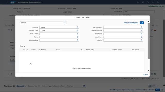The height and width of the screenshot is (92, 165).
Task: Open value help for Company Code field
Action: pyautogui.click(x=77, y=30)
